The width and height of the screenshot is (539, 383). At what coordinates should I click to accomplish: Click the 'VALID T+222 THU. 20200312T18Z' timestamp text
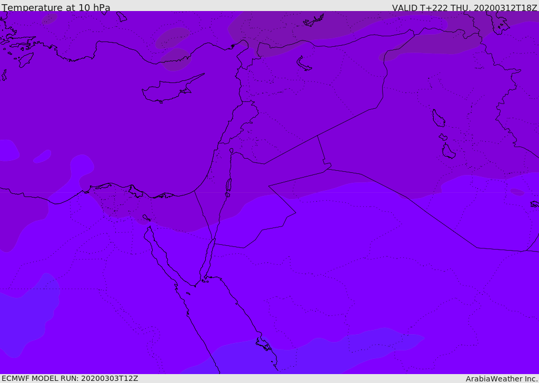[x=464, y=7]
